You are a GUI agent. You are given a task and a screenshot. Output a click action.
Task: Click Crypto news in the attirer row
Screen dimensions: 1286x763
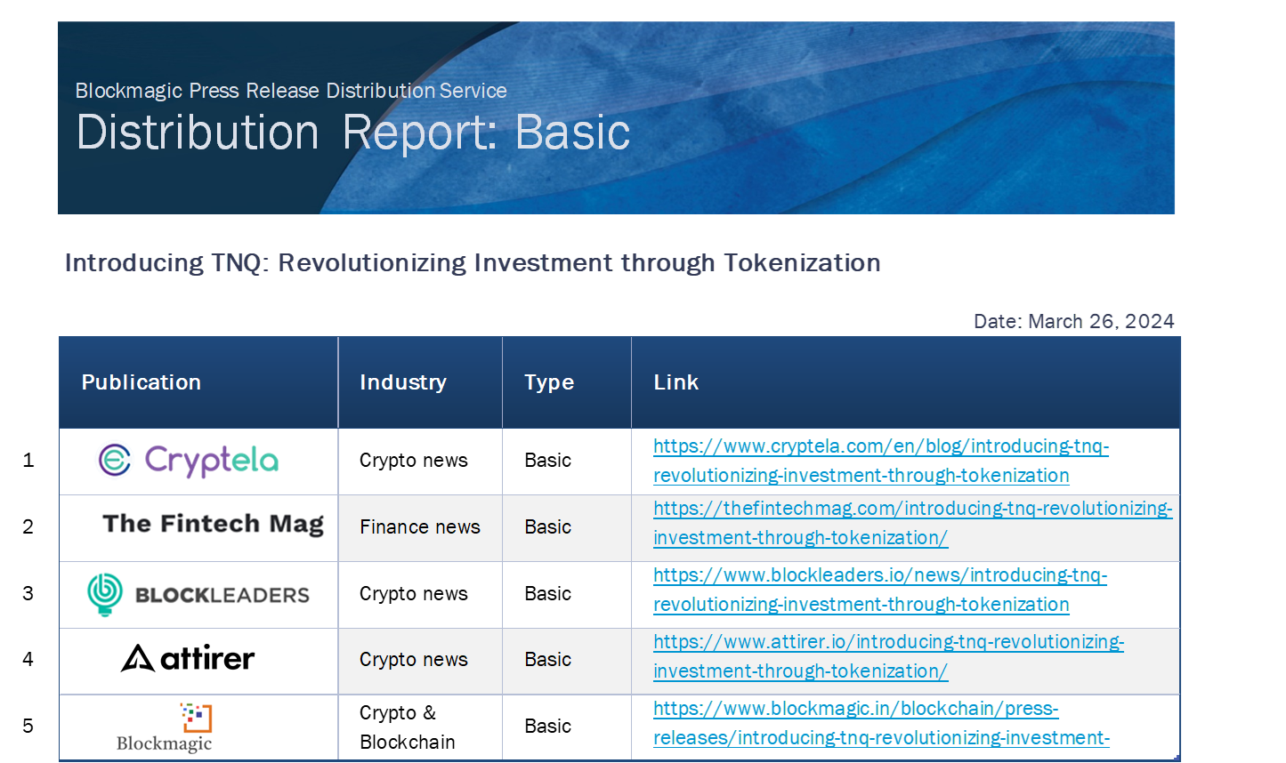[414, 660]
